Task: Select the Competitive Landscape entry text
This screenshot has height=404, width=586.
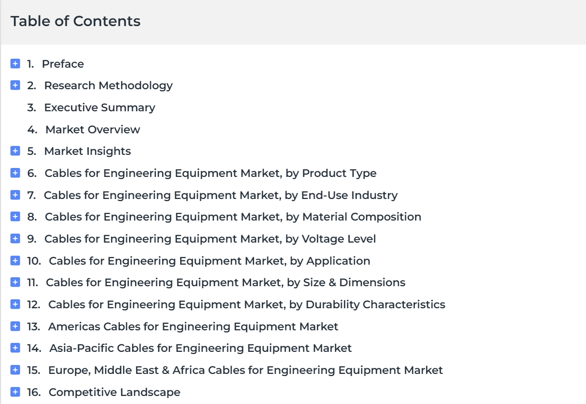Action: 114,392
